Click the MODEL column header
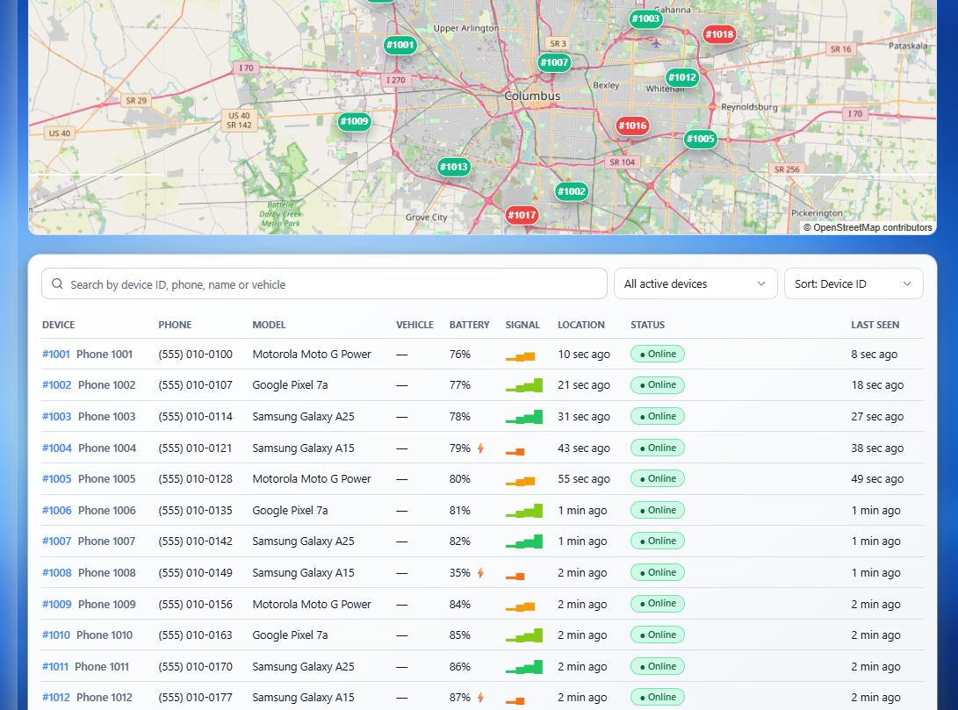The image size is (958, 710). 269,325
